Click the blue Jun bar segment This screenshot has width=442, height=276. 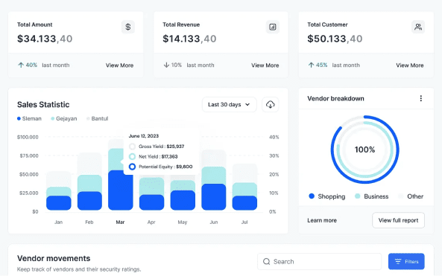tap(214, 197)
